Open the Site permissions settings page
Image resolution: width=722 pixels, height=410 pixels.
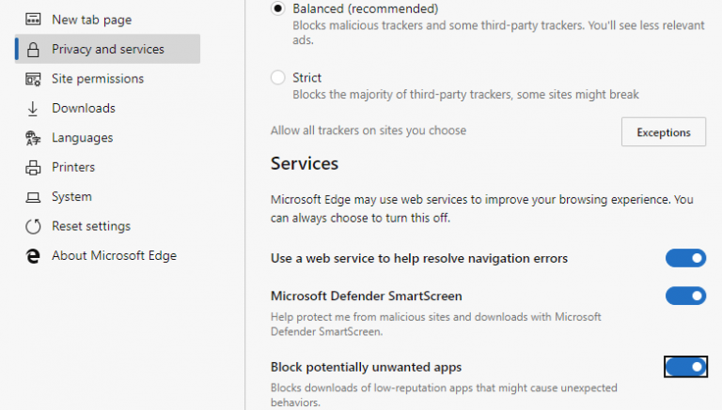pyautogui.click(x=98, y=79)
